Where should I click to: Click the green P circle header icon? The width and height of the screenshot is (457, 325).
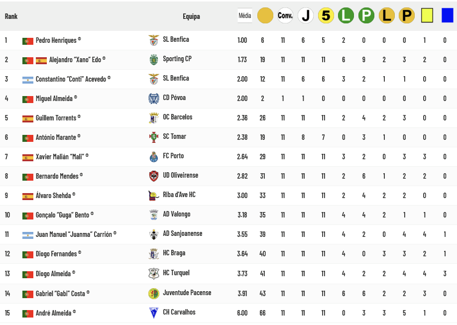366,16
